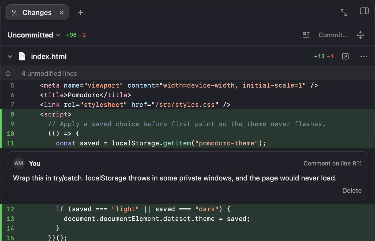Click the +13 file additions count
This screenshot has width=375, height=241.
[x=319, y=56]
